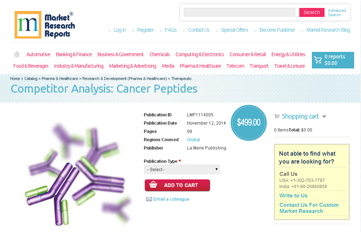
Task: Open the Pharma & Healthcare category
Action: pos(200,66)
